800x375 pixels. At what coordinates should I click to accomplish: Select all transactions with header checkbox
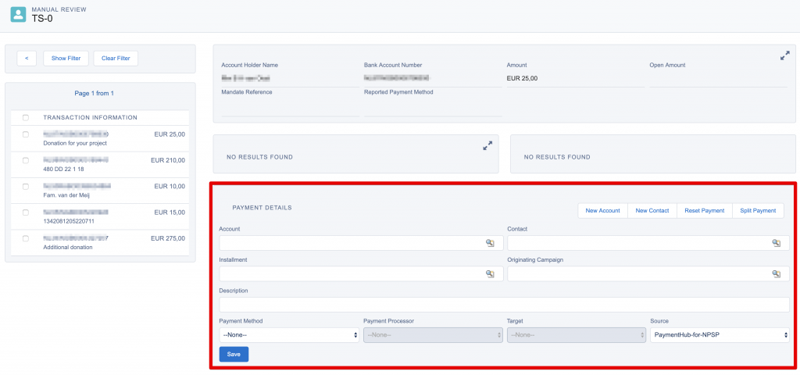coord(26,117)
